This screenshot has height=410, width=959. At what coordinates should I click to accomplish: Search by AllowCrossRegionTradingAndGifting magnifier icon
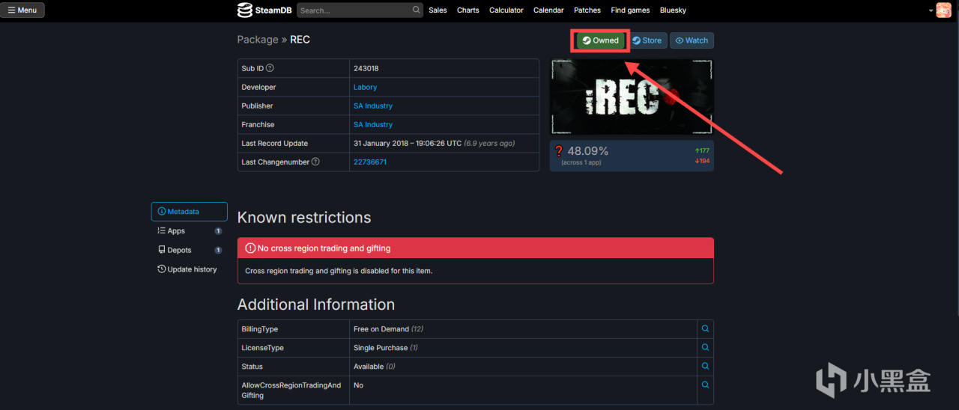click(x=705, y=385)
